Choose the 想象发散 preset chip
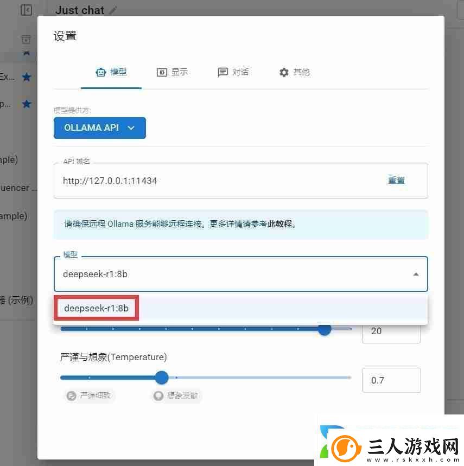464x466 pixels. 176,396
